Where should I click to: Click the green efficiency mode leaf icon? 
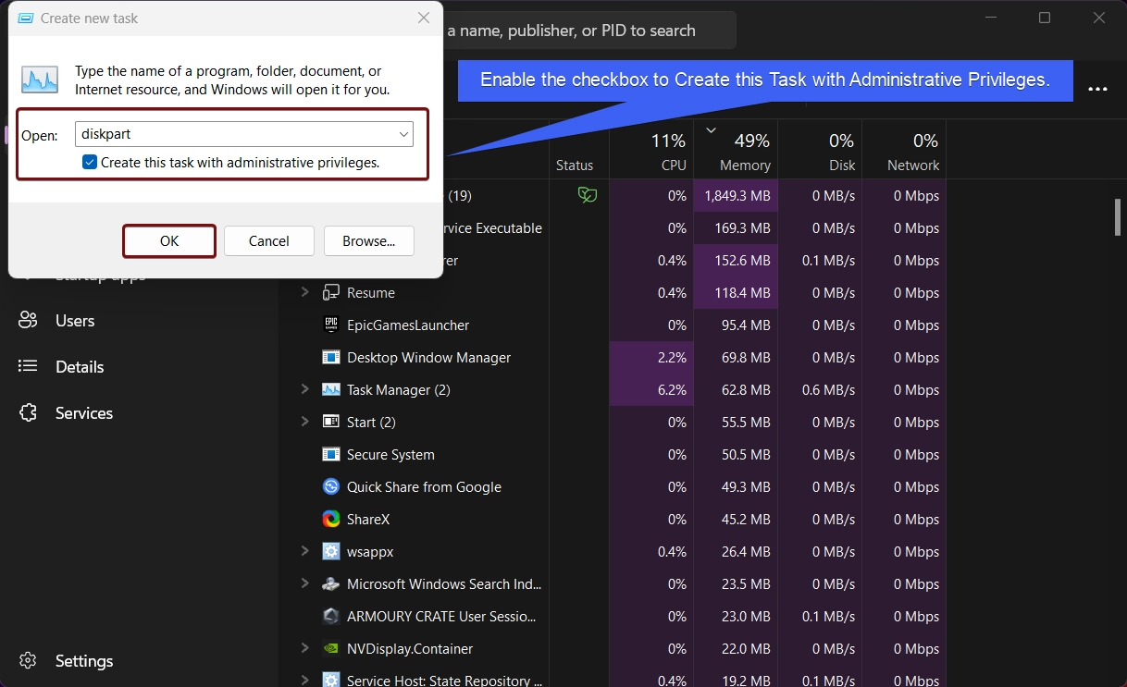tap(587, 195)
